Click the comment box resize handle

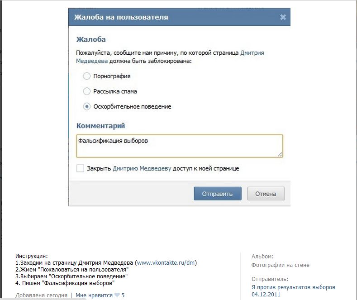(x=280, y=154)
